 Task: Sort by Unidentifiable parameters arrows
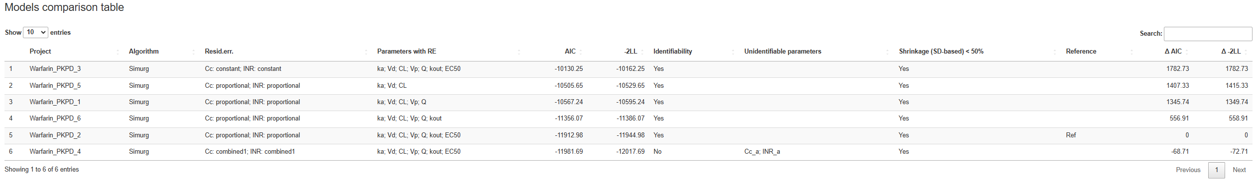pos(887,52)
